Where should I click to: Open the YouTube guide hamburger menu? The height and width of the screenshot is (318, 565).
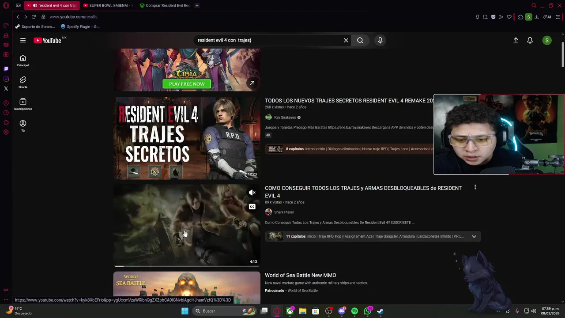coord(23,40)
